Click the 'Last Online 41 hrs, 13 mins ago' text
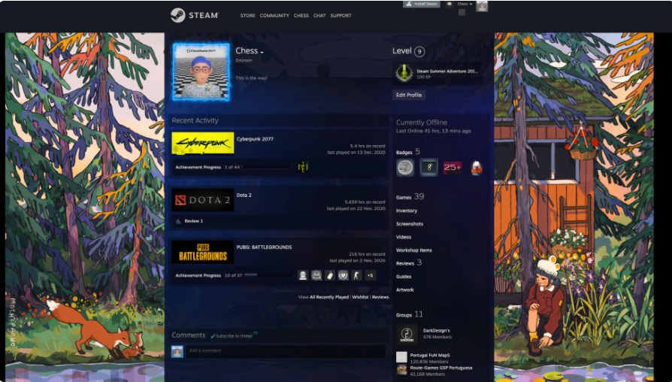 tap(433, 131)
